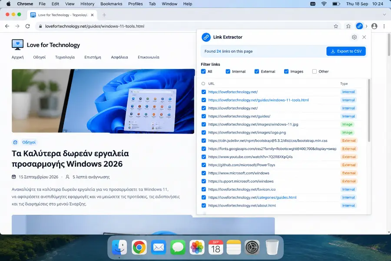Viewport: 391px width, 261px height.
Task: Click the External badge on microsoft.com/windows row
Action: [349, 173]
